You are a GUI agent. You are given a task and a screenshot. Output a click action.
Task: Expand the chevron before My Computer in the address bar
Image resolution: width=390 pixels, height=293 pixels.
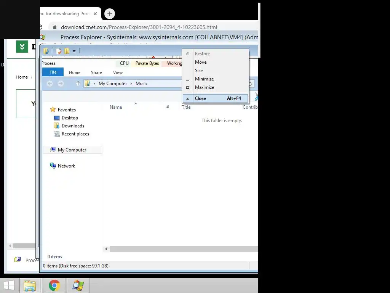coord(94,84)
